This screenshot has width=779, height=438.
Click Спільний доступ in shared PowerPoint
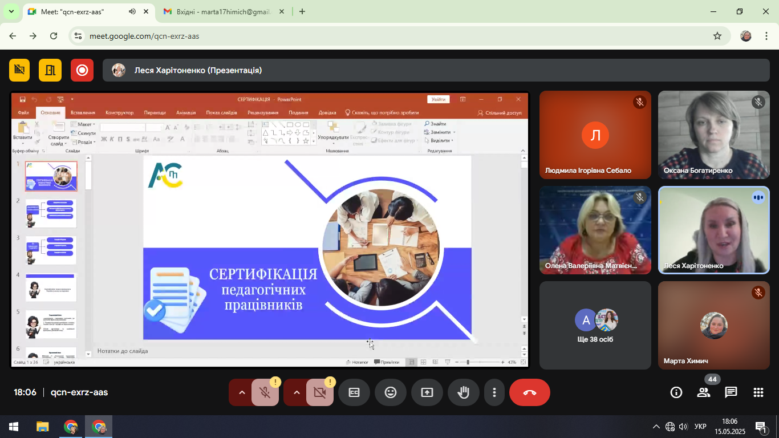[500, 113]
